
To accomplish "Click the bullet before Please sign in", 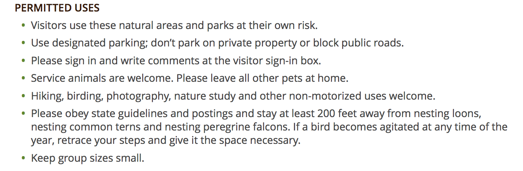I will tap(24, 61).
